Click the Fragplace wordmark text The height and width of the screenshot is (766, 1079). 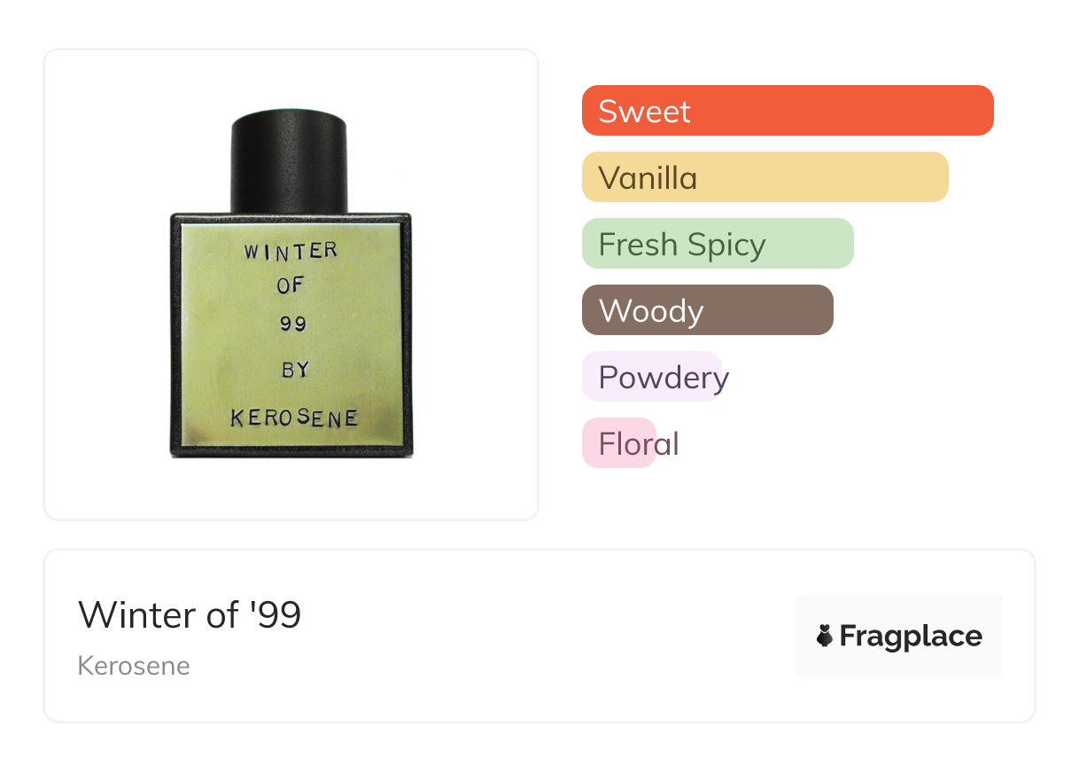(911, 636)
